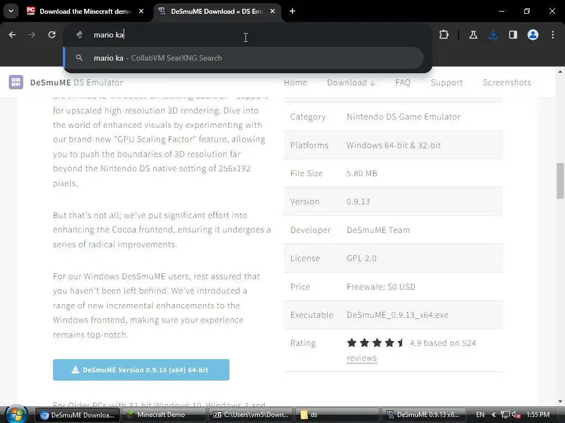Viewport: 565px width, 423px height.
Task: Click the scrollbar down arrow
Action: (x=560, y=402)
